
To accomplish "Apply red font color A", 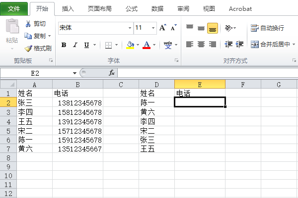I will pyautogui.click(x=147, y=45).
